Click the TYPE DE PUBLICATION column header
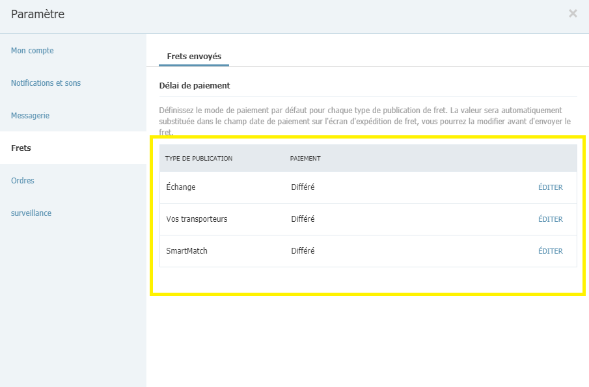 [199, 159]
